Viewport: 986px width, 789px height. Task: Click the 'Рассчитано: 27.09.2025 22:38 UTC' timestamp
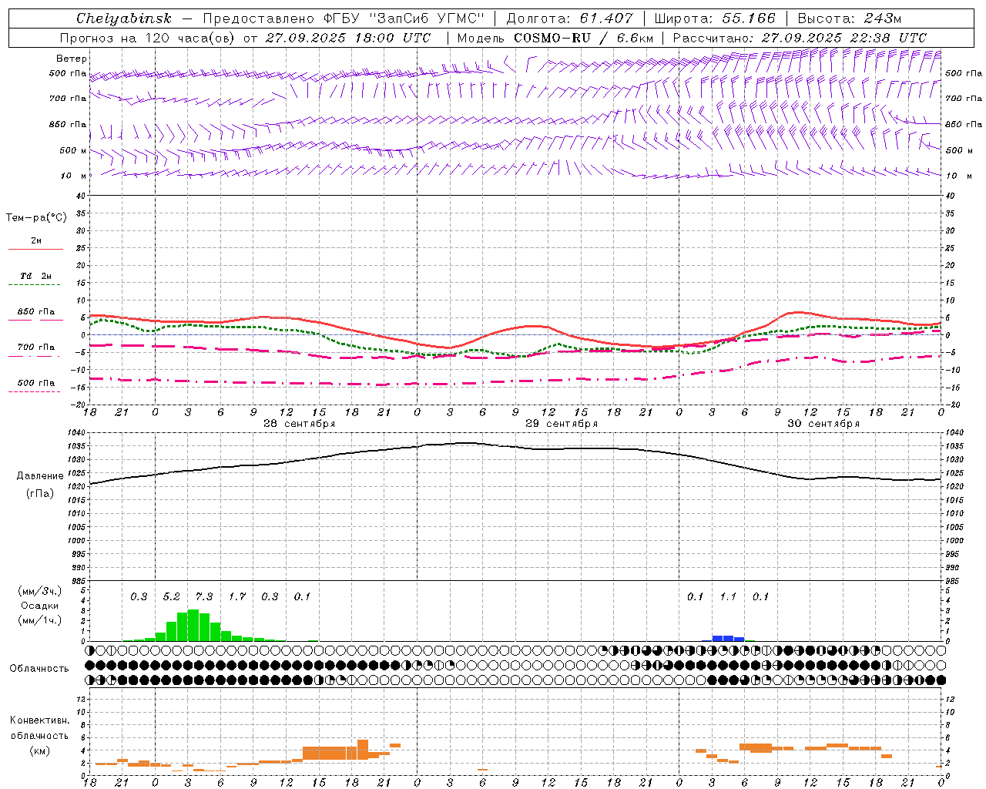pos(800,38)
